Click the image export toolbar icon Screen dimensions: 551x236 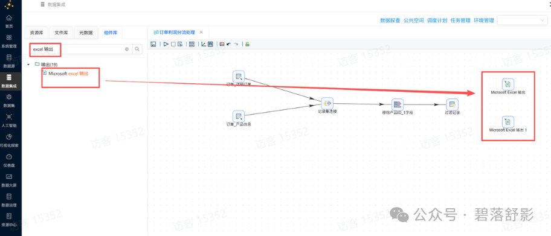coord(222,44)
